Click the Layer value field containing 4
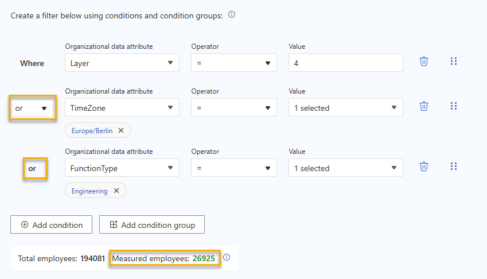Viewport: 487px width, 279px height. [x=345, y=63]
